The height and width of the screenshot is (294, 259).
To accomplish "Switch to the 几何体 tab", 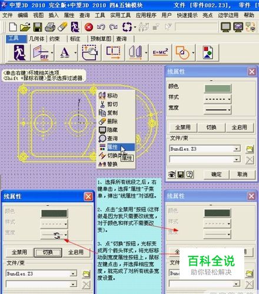I will click(x=36, y=39).
